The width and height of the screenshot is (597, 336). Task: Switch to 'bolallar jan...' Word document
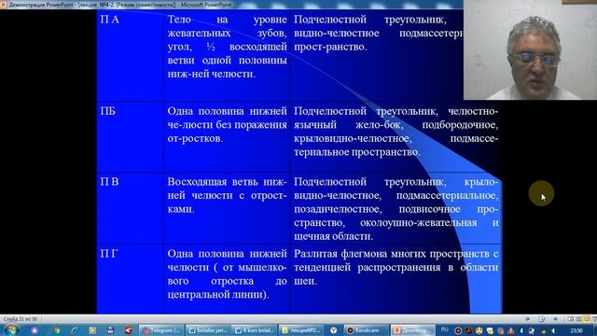(208, 330)
